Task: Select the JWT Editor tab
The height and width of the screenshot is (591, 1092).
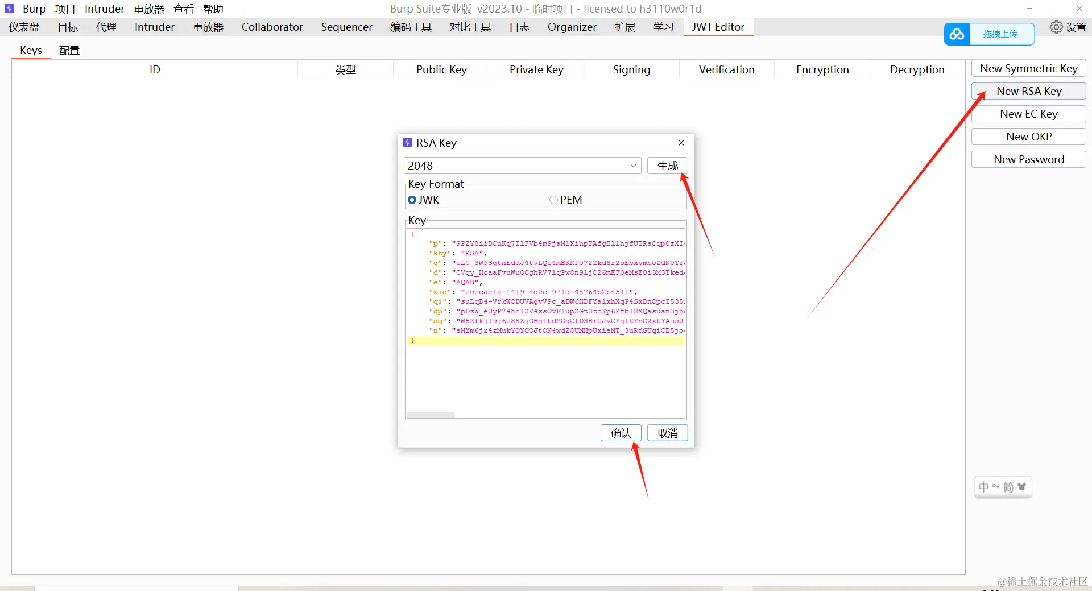Action: [x=718, y=27]
